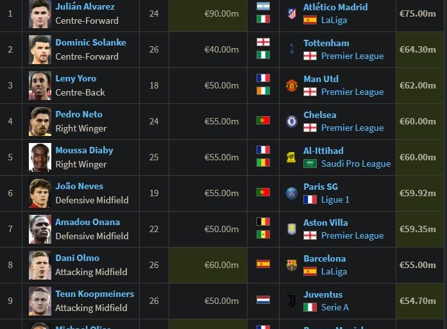Open Teun Koopmeiners player page

click(94, 294)
